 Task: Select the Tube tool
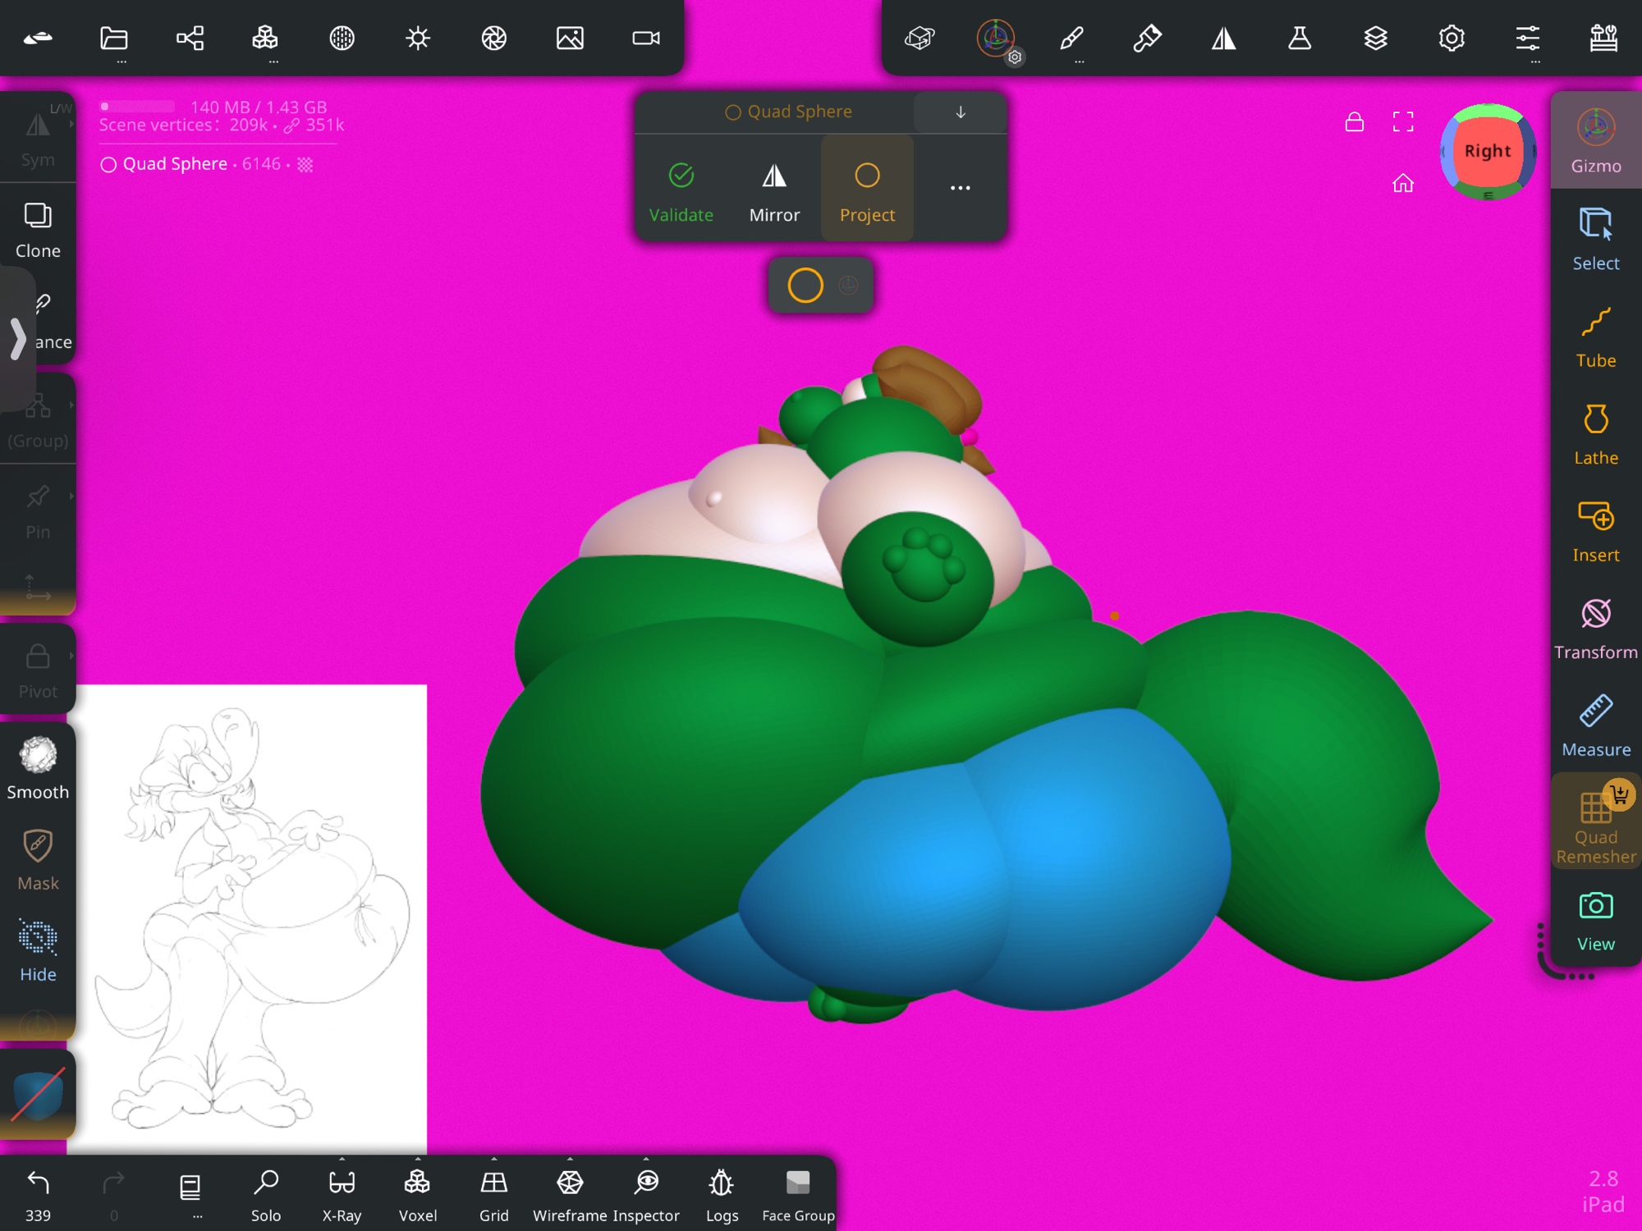(1595, 337)
